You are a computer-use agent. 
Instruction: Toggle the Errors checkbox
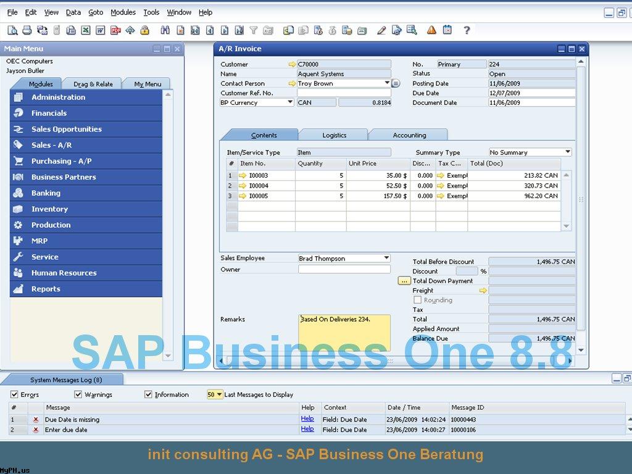pos(15,394)
